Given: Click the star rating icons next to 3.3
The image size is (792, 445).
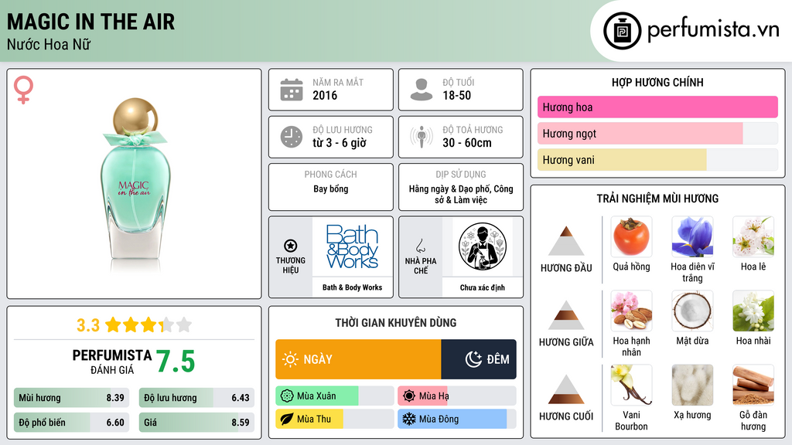Looking at the screenshot, I should pos(148,325).
